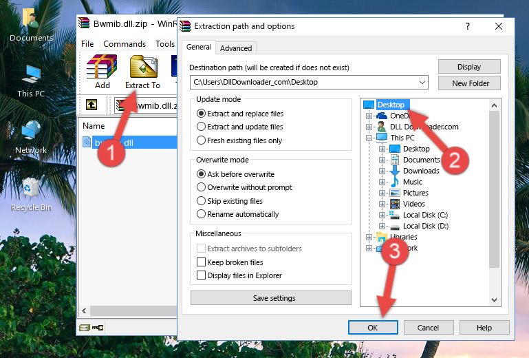Open the Tools menu in WinRAR
This screenshot has width=529, height=358.
[x=165, y=44]
